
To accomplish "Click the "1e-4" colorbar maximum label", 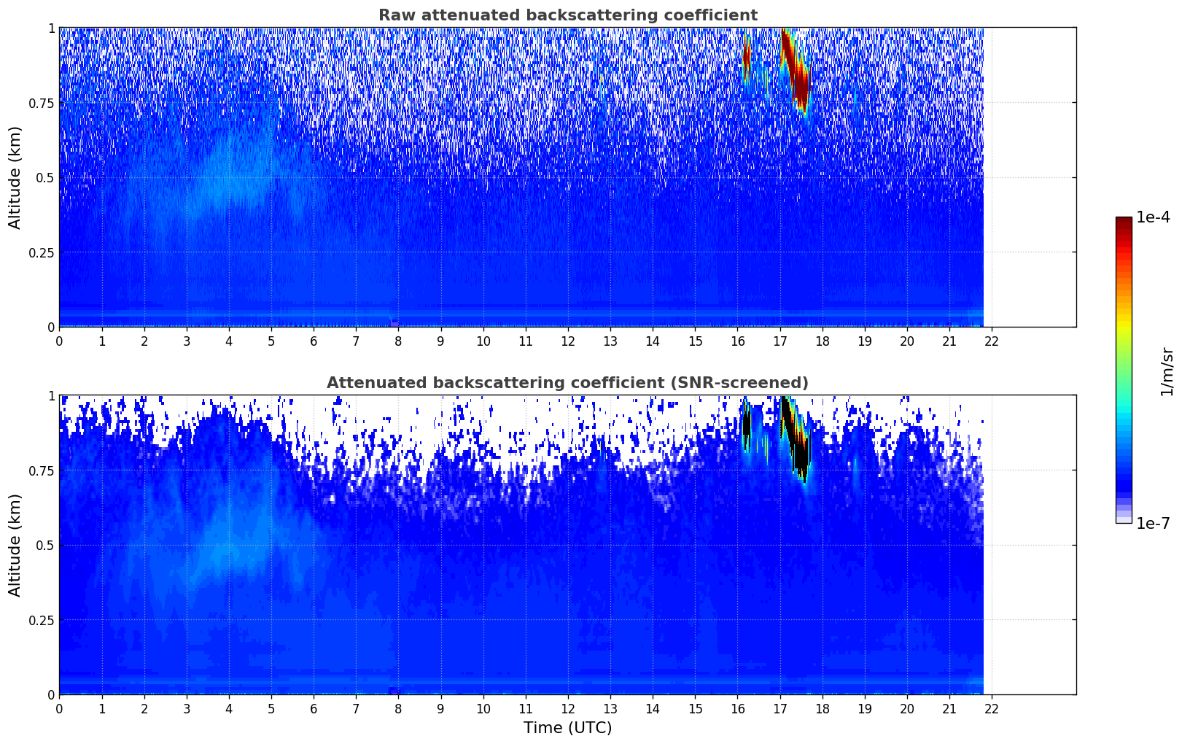I will [1153, 217].
